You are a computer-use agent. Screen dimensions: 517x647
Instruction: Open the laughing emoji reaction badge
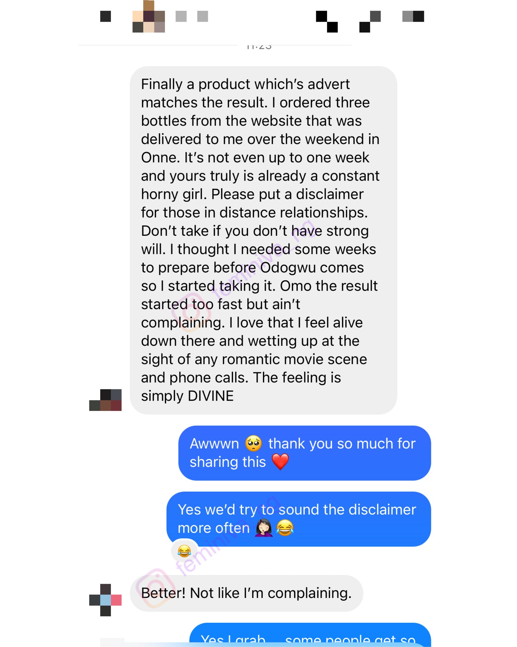coord(185,551)
